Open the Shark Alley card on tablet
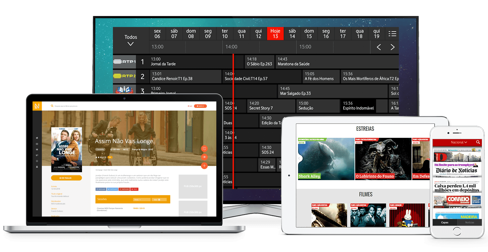Screen dimensions: 488x252 326,159
